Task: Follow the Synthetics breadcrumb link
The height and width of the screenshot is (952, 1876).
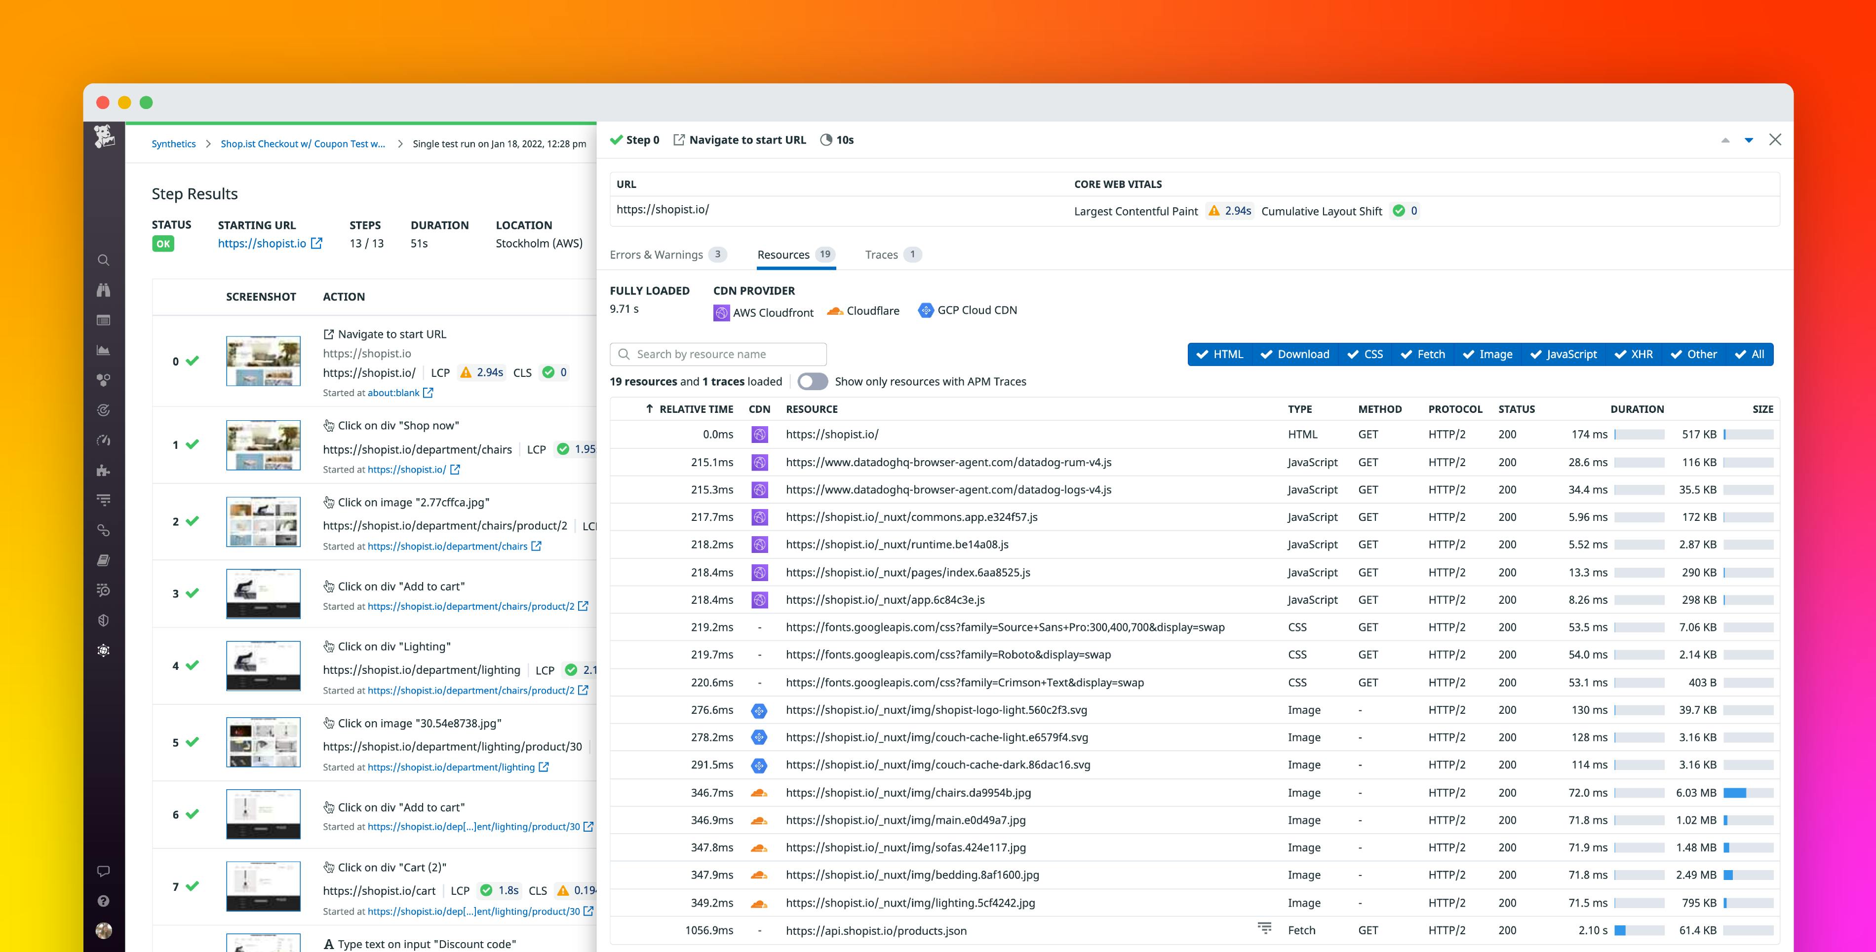Action: point(173,144)
